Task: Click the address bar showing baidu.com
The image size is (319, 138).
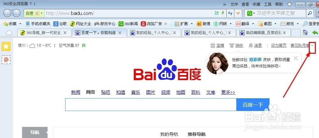Action: pos(128,13)
